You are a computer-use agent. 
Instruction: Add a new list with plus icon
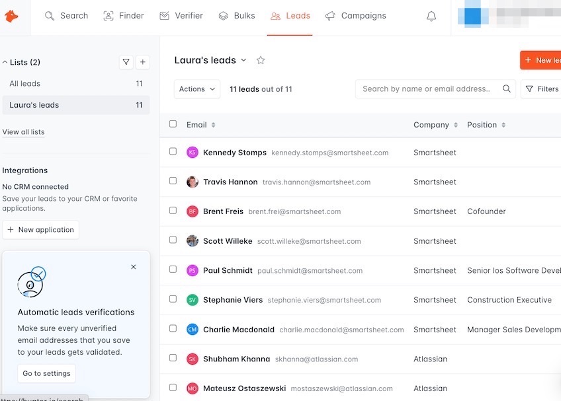coord(142,62)
